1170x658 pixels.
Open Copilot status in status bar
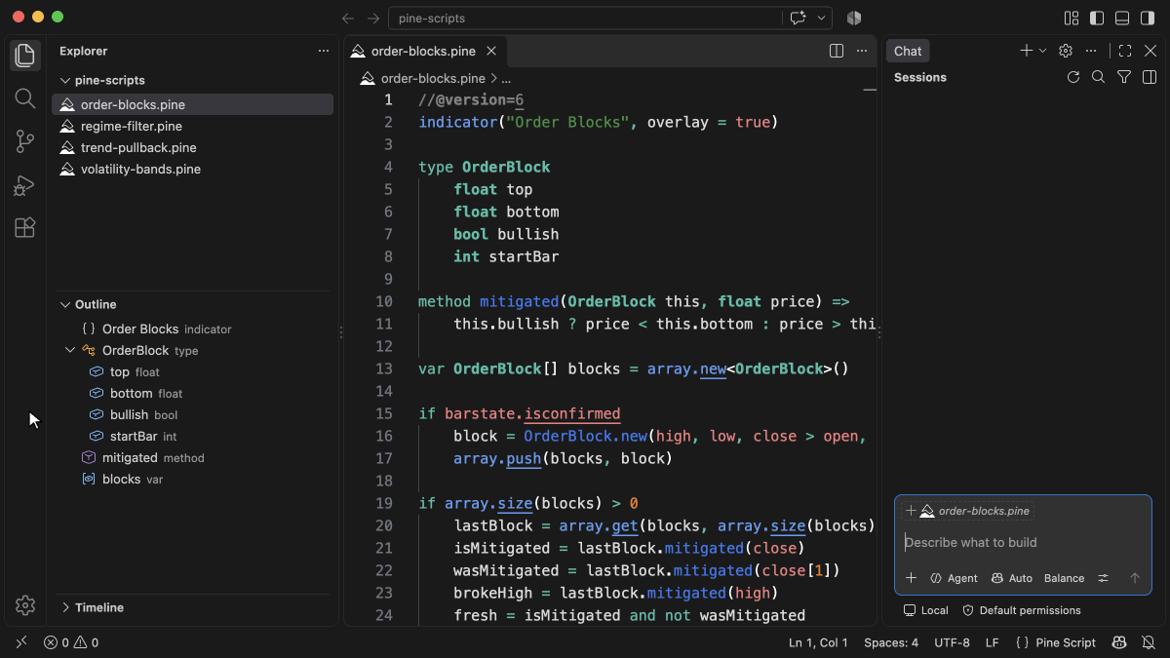pos(1120,642)
